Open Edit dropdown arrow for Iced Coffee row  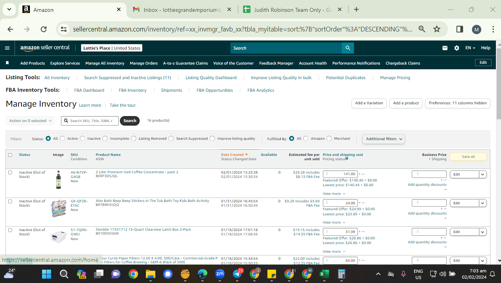click(483, 174)
